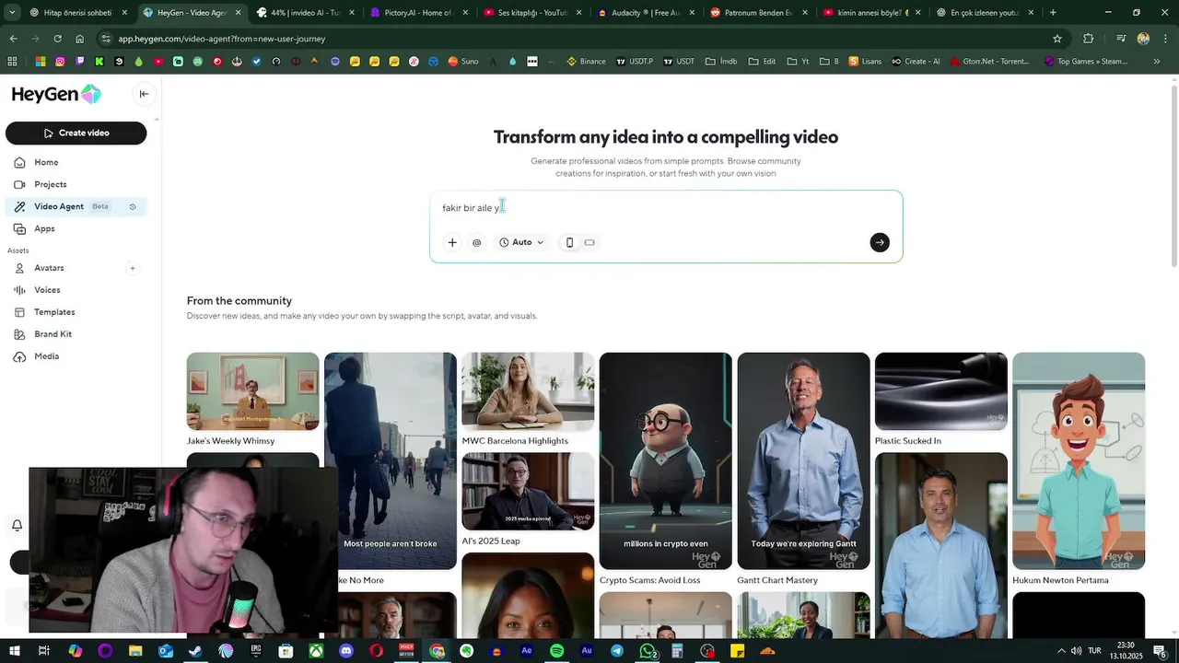Open Hukum Newton Pertama thumbnail

(x=1079, y=460)
